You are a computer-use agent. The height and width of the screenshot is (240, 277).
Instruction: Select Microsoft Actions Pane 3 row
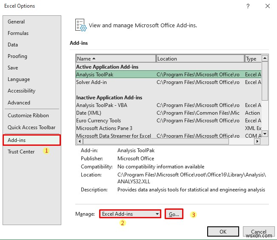168,128
